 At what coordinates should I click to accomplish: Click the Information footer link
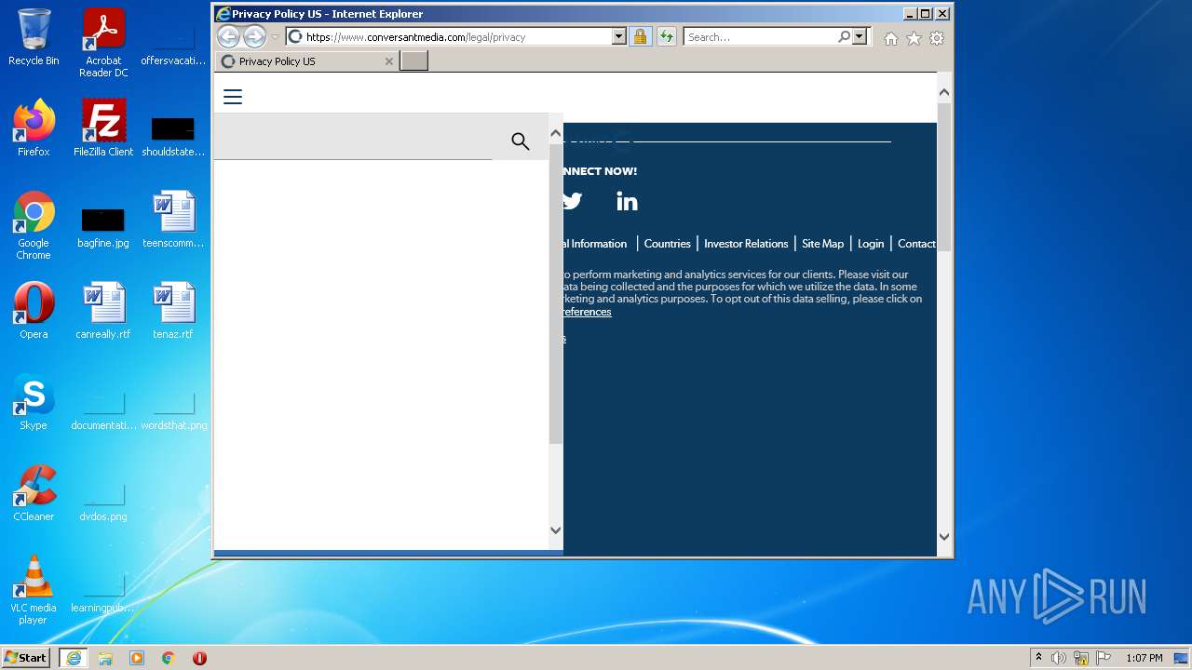596,244
